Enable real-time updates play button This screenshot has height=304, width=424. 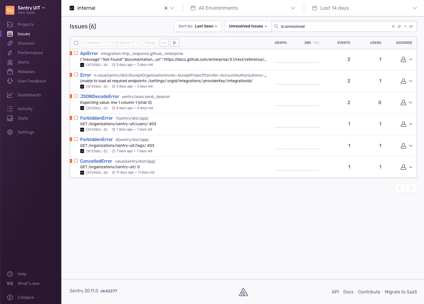175,43
